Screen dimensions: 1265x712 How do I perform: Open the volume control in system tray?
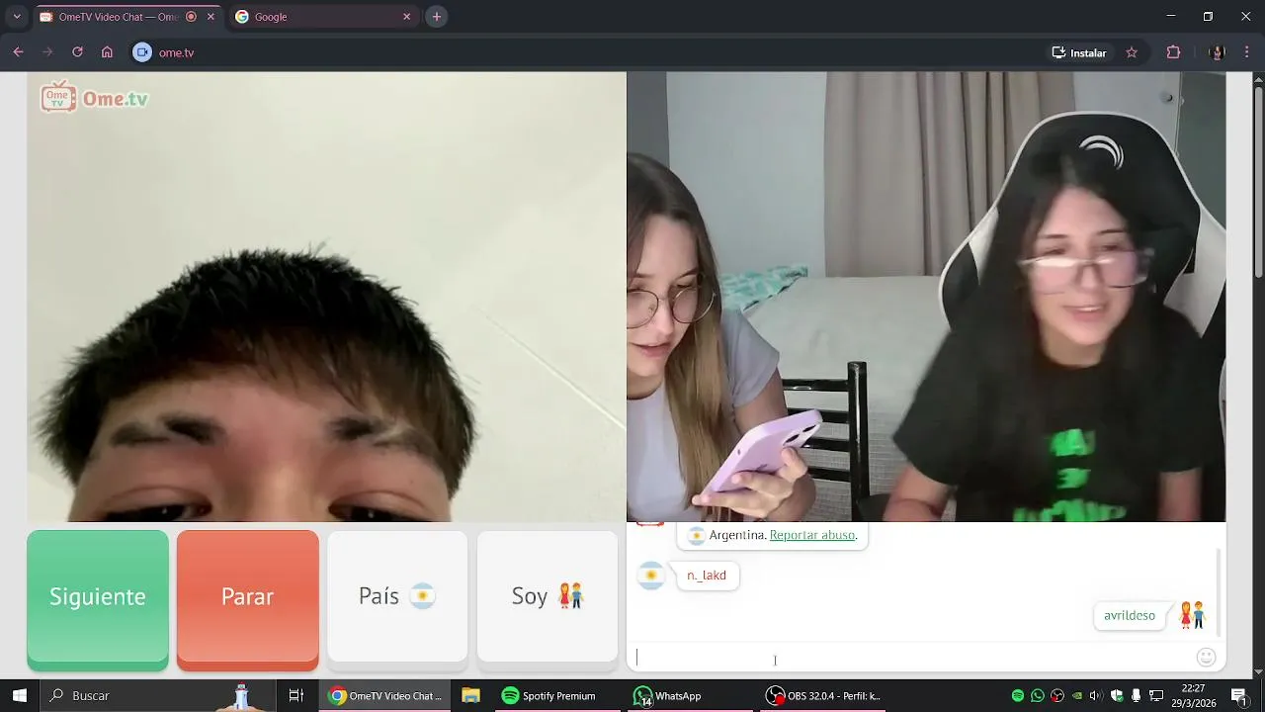[x=1097, y=696]
